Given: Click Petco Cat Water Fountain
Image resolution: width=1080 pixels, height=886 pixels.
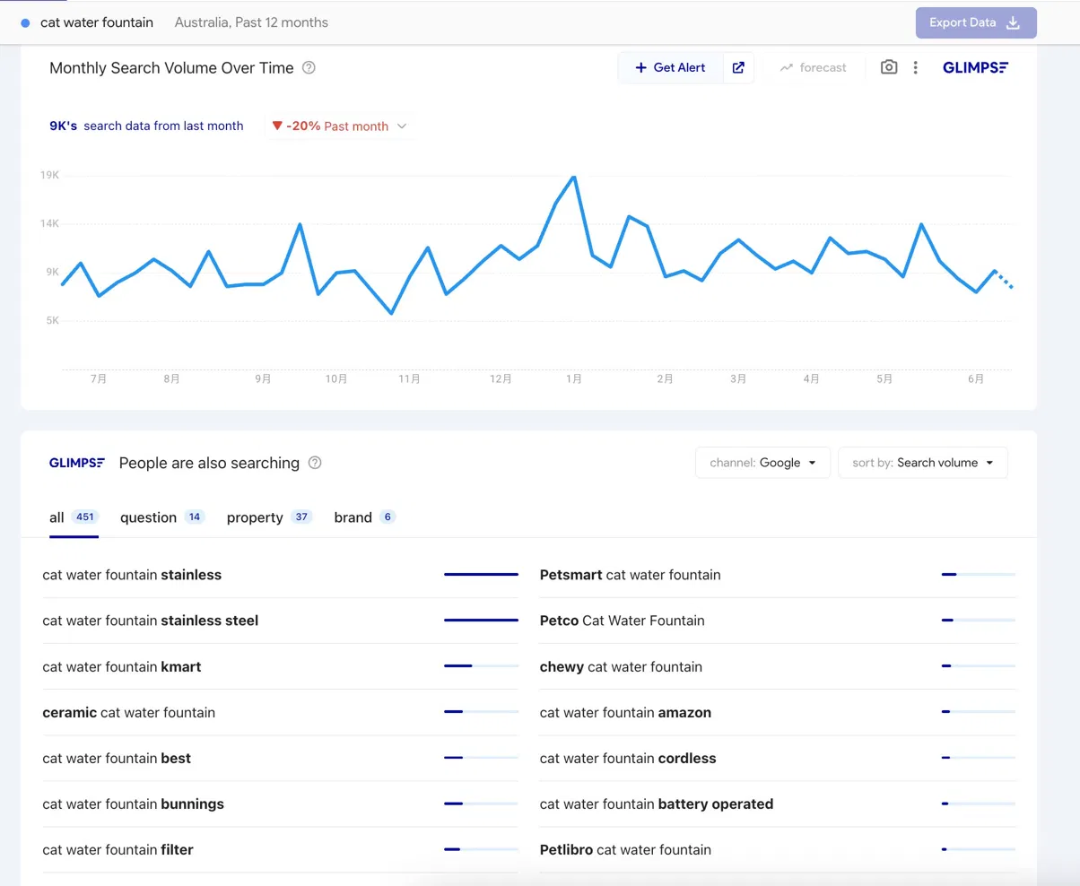Looking at the screenshot, I should tap(623, 621).
